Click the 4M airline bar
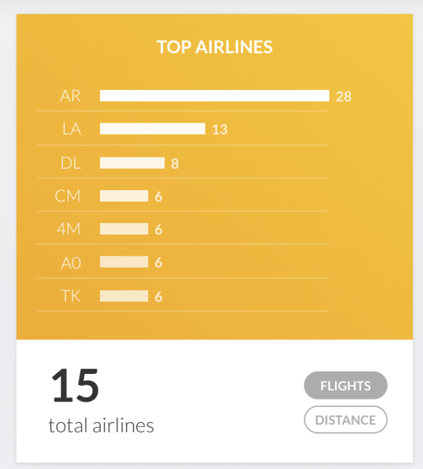Screen dimensions: 423x469 (x=124, y=229)
